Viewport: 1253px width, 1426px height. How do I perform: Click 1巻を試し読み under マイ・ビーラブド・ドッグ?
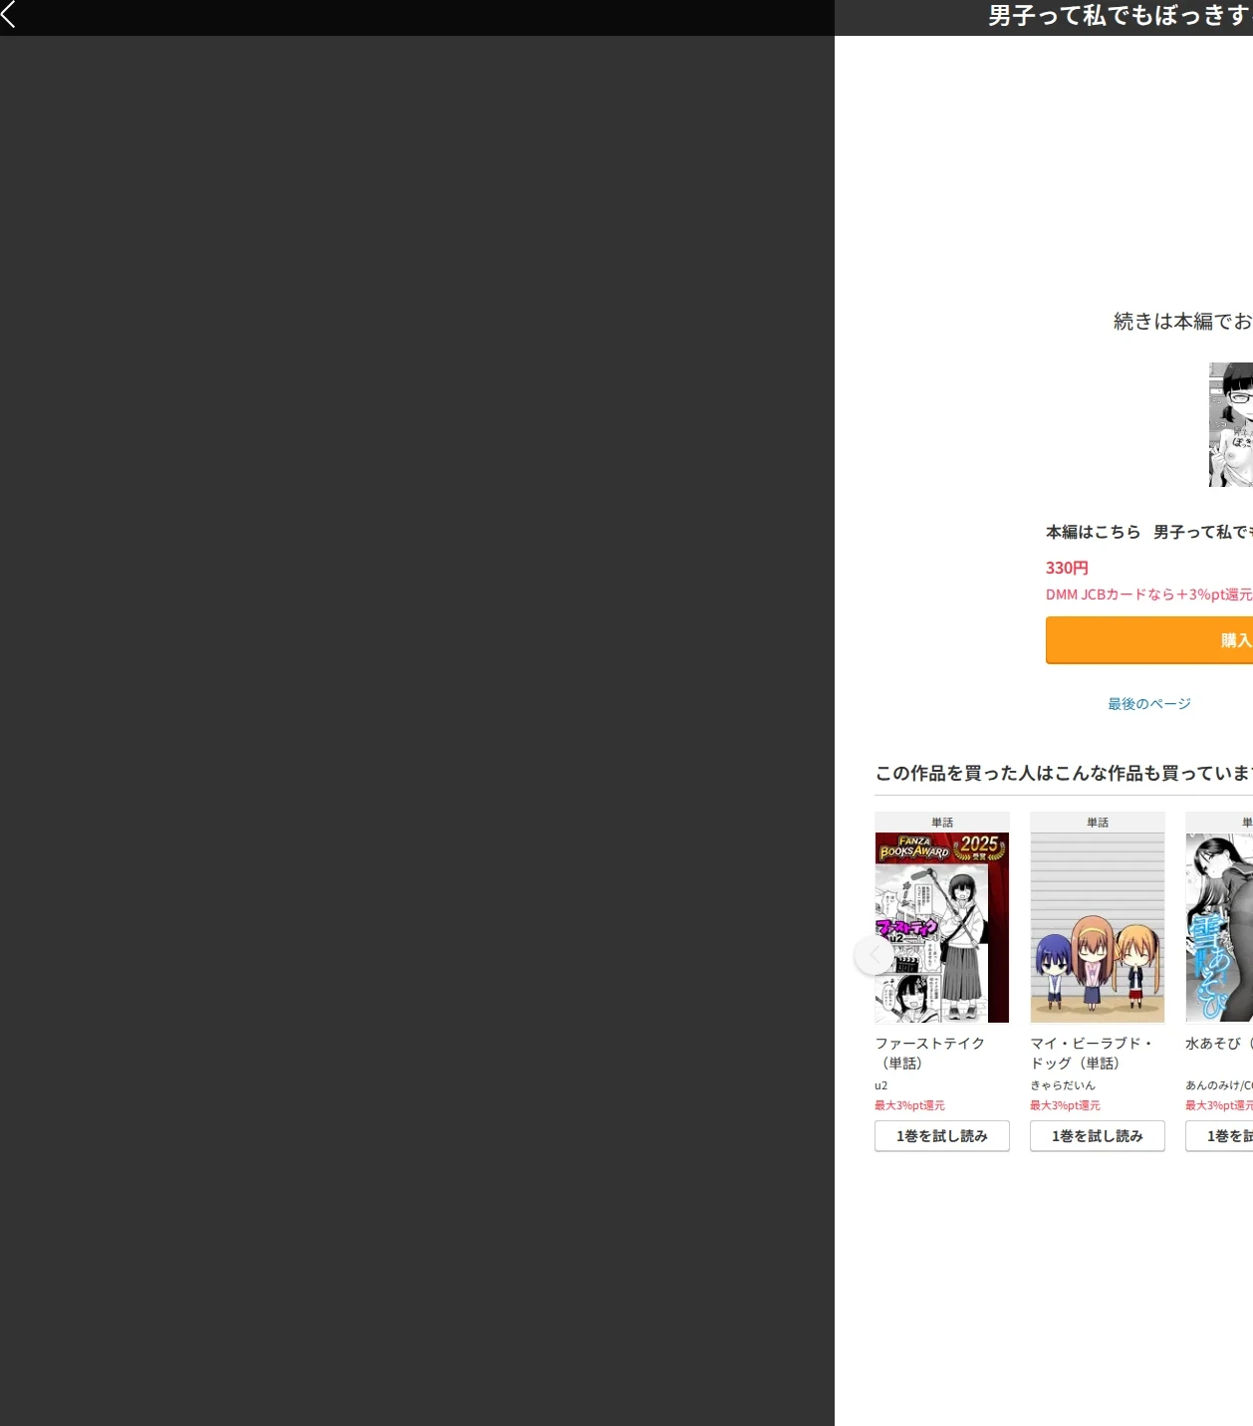(x=1098, y=1136)
